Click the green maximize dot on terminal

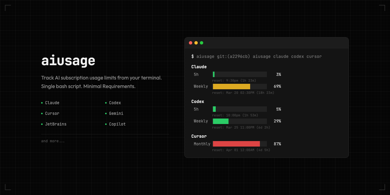[201, 43]
